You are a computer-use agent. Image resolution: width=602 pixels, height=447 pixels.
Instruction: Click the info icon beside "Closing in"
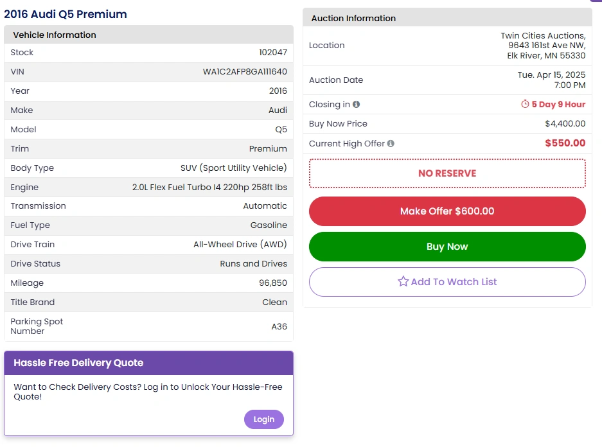click(356, 105)
